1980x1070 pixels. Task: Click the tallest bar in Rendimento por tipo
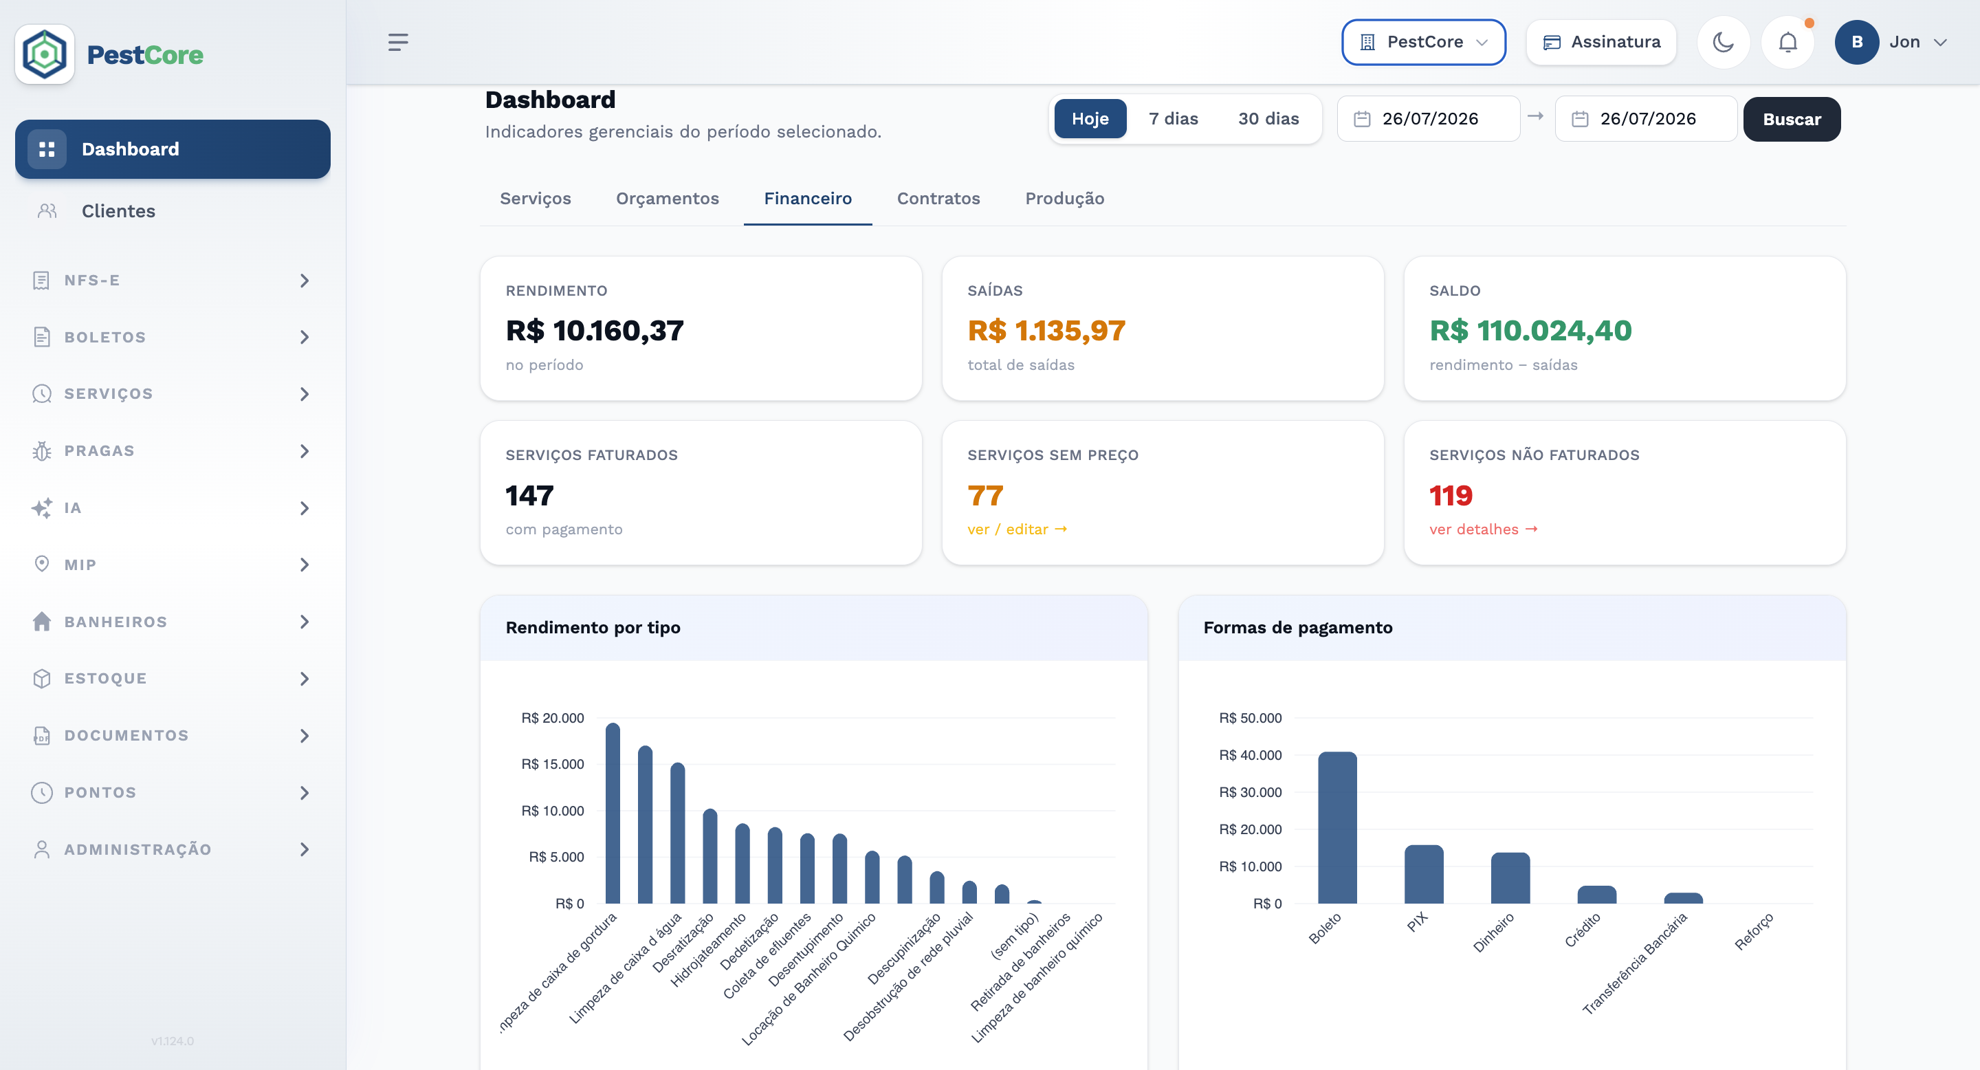[613, 814]
